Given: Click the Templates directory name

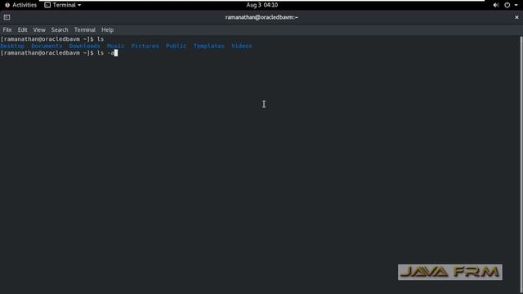Looking at the screenshot, I should click(x=209, y=46).
